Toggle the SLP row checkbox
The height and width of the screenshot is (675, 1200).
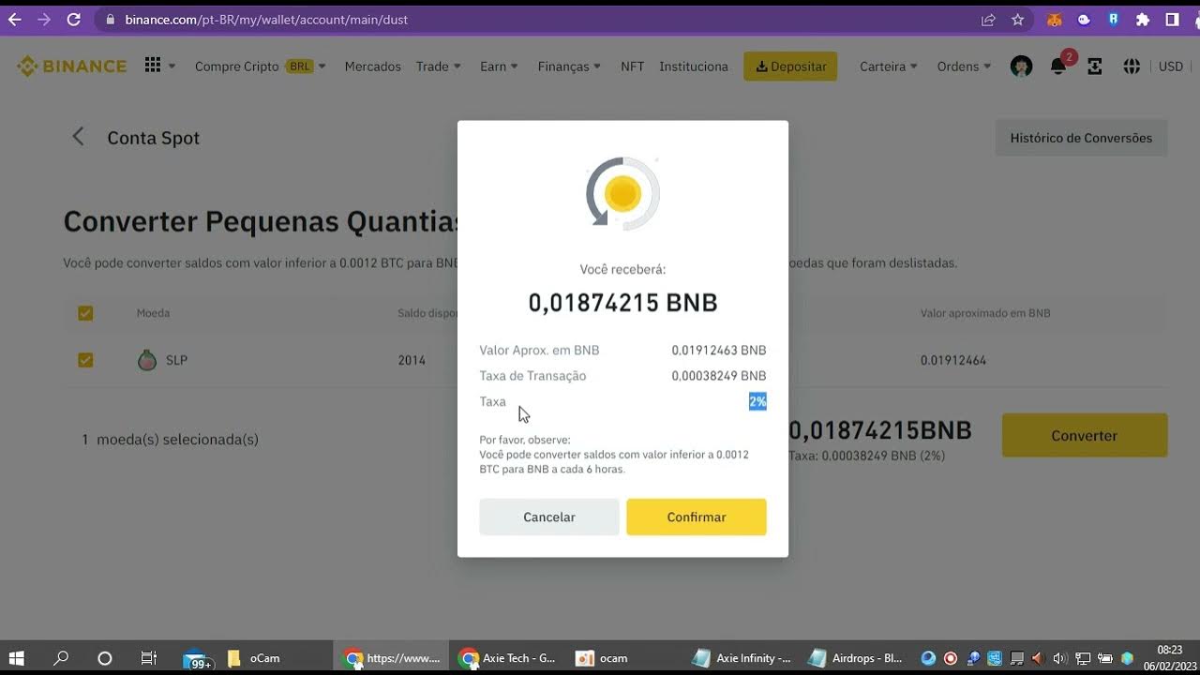[x=85, y=360]
